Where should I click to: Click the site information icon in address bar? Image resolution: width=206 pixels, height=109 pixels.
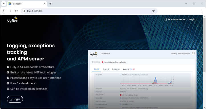24,11
